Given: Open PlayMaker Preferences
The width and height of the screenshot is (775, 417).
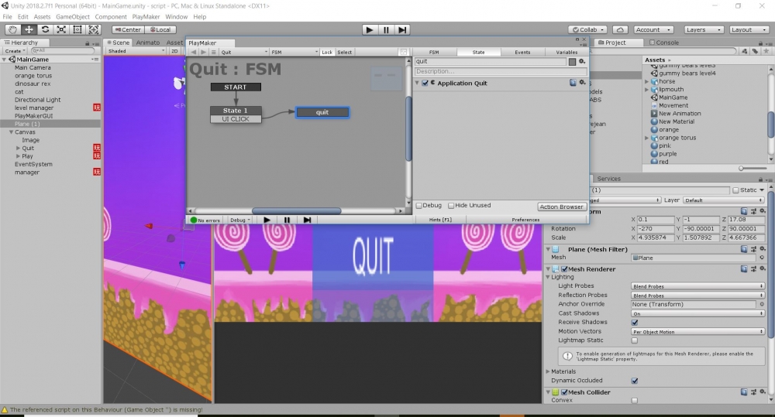Looking at the screenshot, I should [x=525, y=220].
